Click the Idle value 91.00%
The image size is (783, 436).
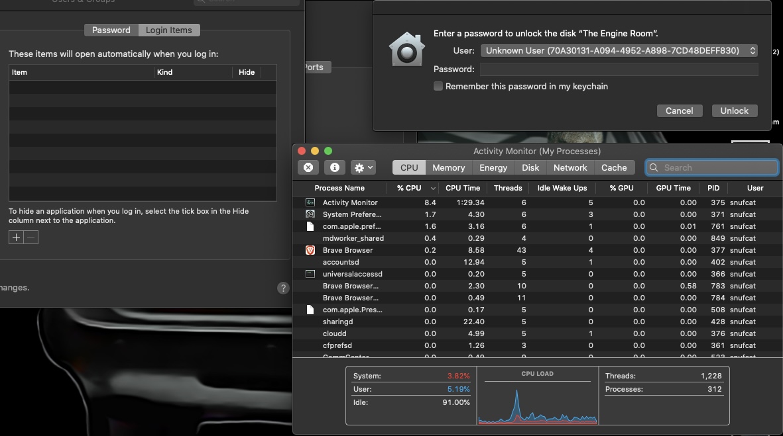pos(456,402)
